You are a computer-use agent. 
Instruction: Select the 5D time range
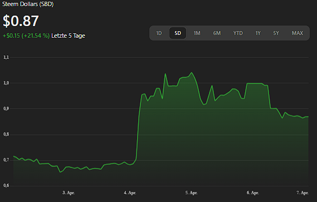[x=178, y=33]
